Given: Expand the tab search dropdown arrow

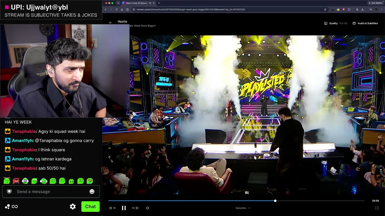Looking at the screenshot, I should coord(118,3).
